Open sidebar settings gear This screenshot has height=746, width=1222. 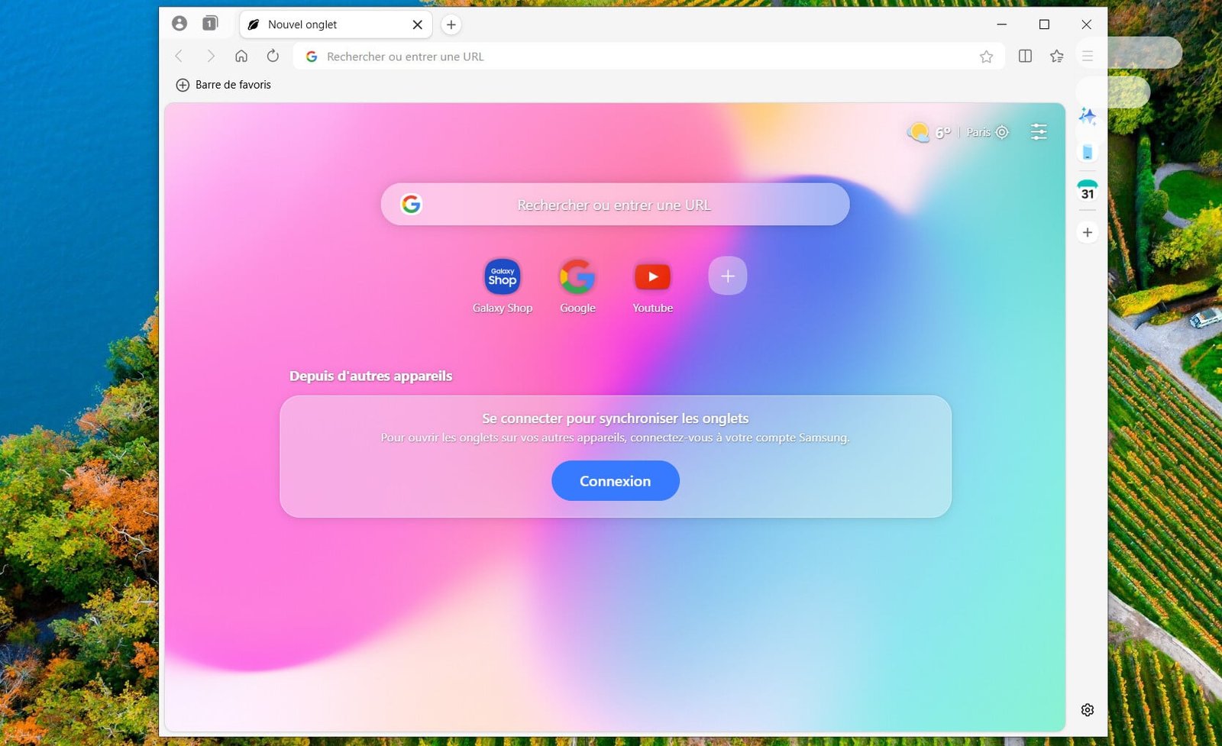1087,710
